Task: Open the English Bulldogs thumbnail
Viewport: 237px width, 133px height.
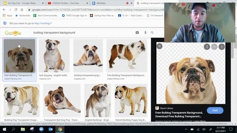Action: pos(98,100)
